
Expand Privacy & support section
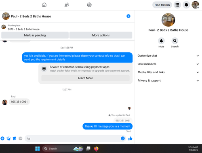[x=168, y=81]
